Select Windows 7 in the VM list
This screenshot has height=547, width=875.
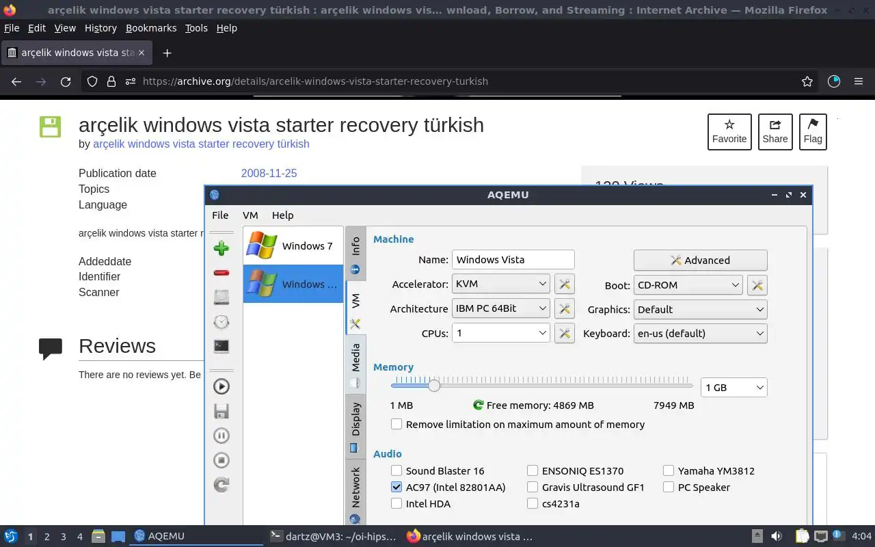pyautogui.click(x=293, y=245)
